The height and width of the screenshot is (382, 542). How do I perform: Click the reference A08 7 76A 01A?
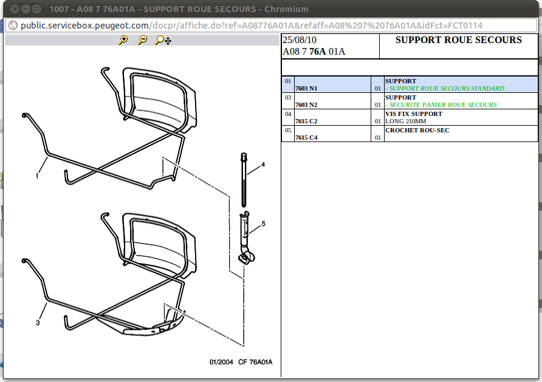314,52
